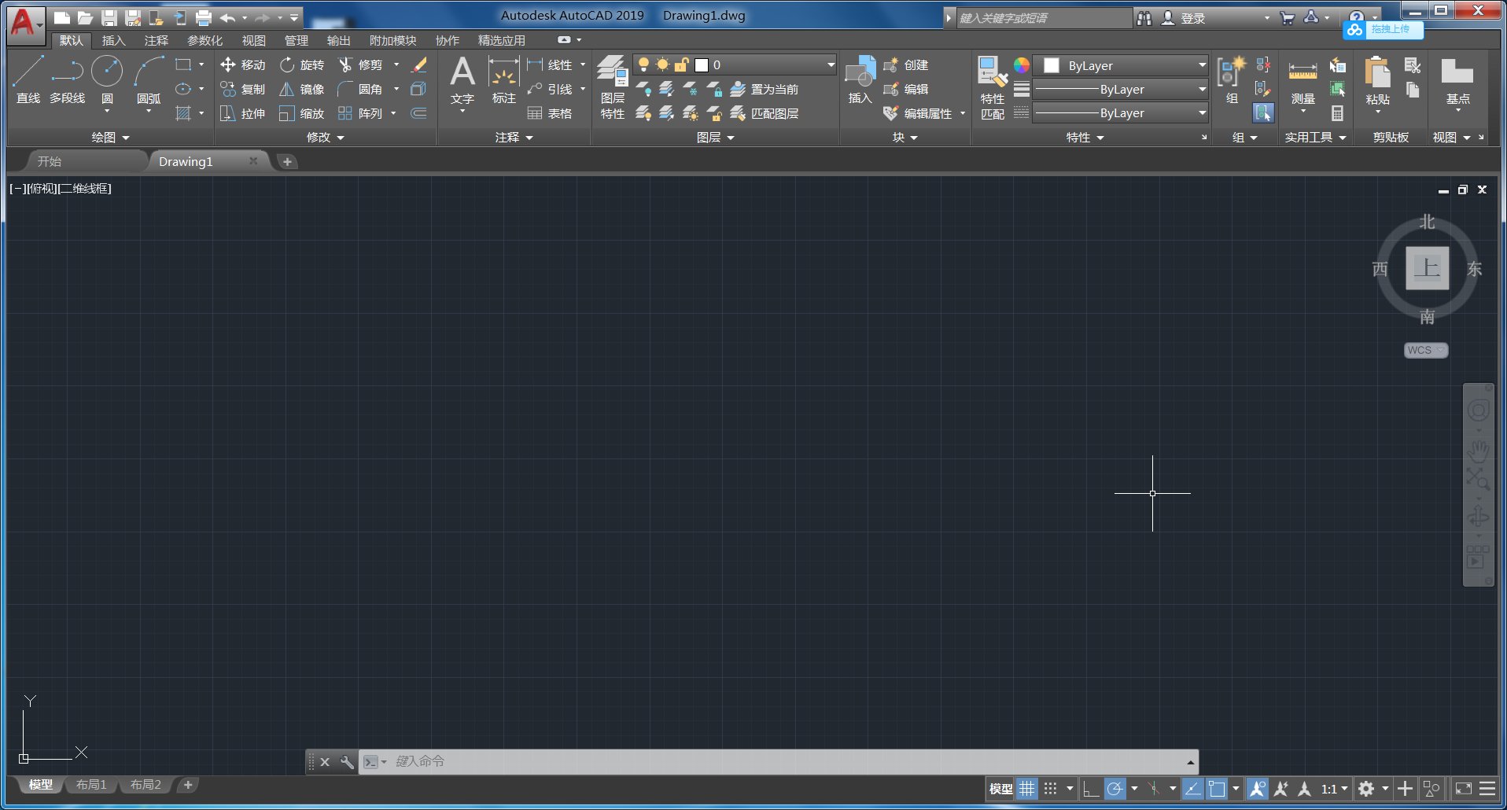Viewport: 1507px width, 810px height.
Task: Click the Scale (缩放) tool
Action: (302, 113)
